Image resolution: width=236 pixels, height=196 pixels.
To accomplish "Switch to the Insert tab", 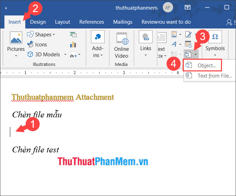I will (x=15, y=22).
